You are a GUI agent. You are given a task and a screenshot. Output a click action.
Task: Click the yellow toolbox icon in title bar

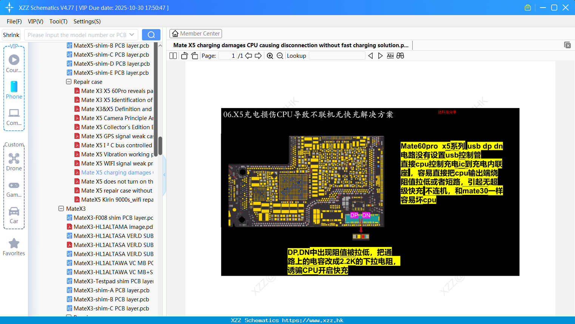[x=528, y=8]
